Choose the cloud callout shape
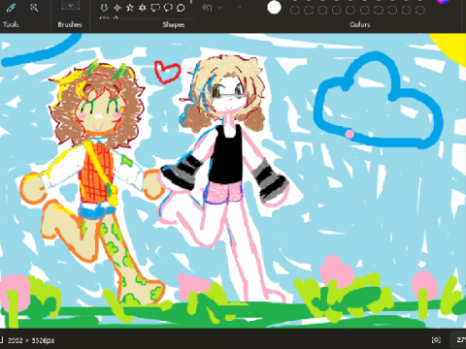This screenshot has height=349, width=466. coord(181,8)
